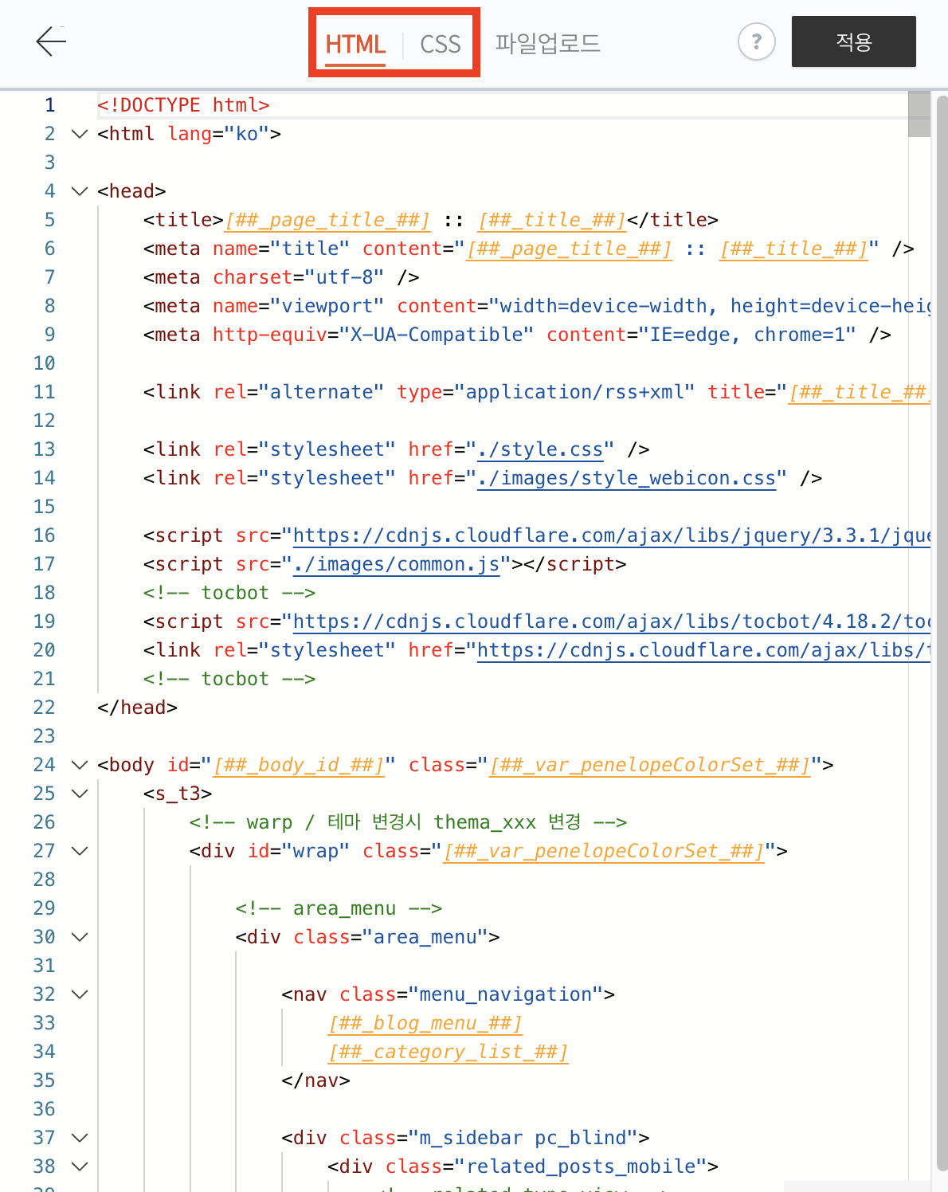Click the first tocbot comment on line 18
Image resolution: width=948 pixels, height=1192 pixels.
tap(229, 593)
